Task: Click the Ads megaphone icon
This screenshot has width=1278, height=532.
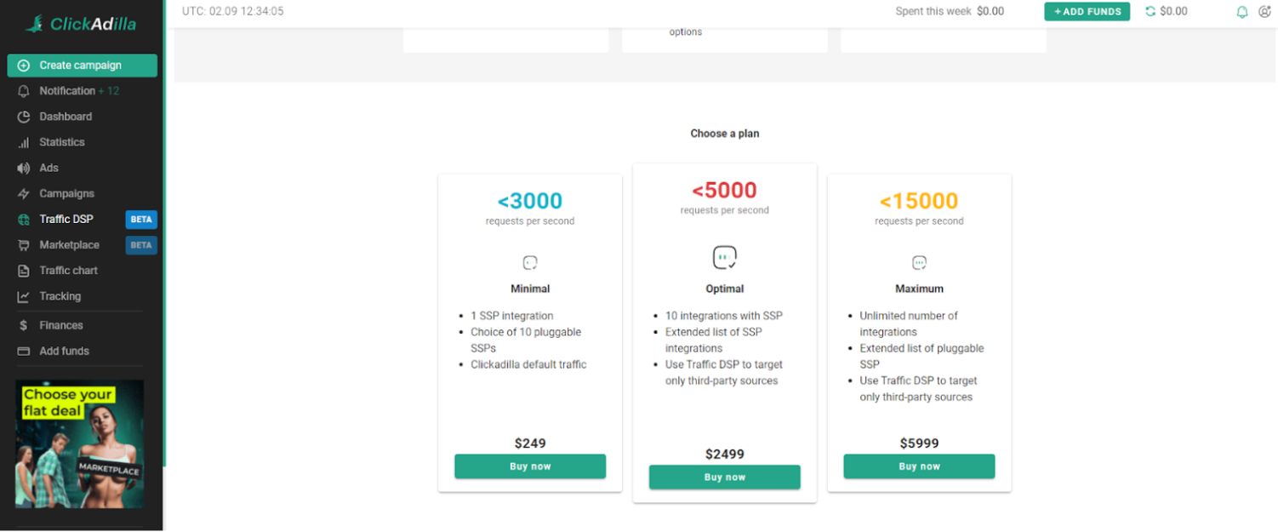Action: [24, 168]
